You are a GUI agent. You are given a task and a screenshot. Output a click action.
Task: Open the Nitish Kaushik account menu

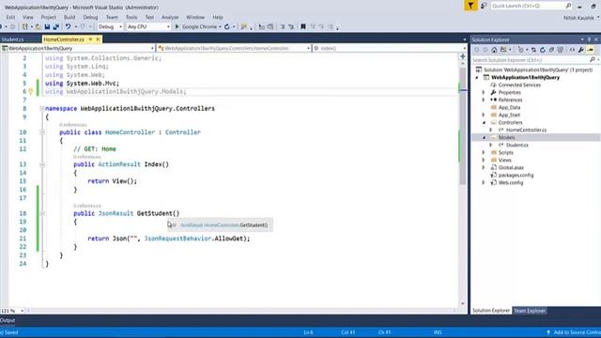coord(580,18)
